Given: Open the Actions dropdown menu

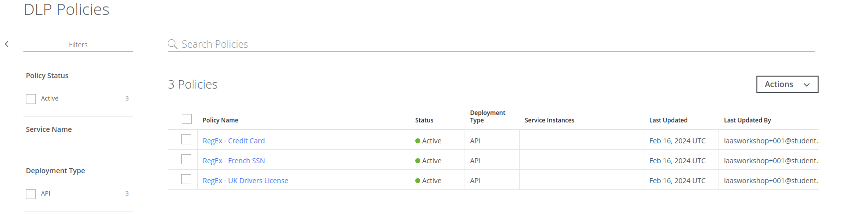Looking at the screenshot, I should tap(787, 85).
